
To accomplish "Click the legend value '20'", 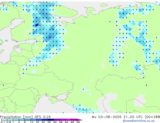I will point(43,122).
